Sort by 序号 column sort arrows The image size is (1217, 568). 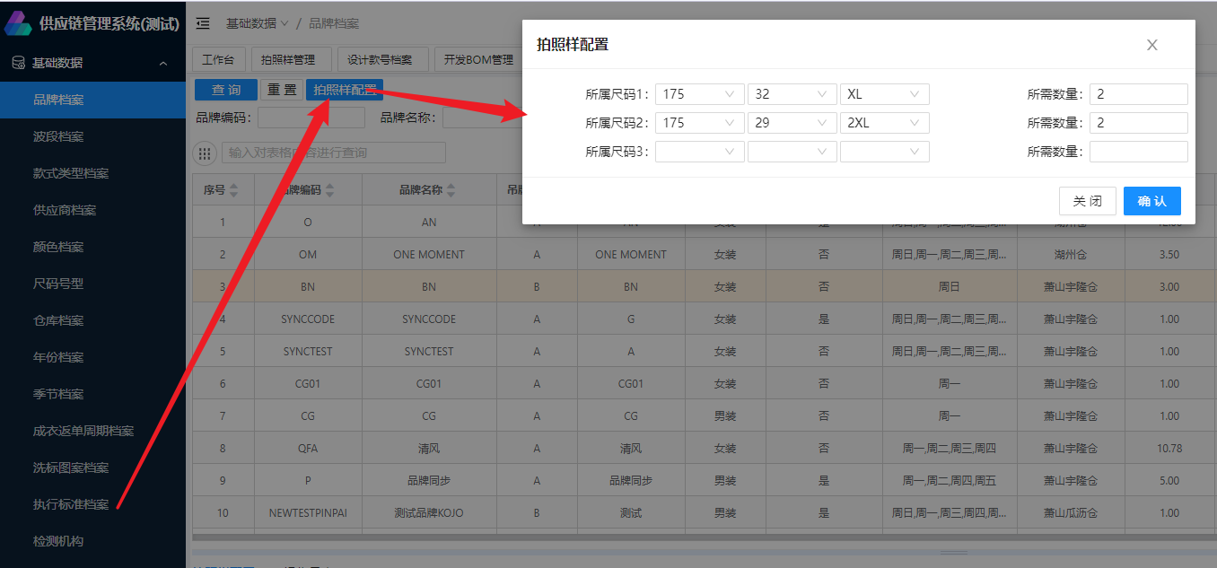pos(234,190)
